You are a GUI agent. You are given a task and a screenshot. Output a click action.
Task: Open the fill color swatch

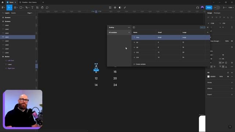click(208, 77)
